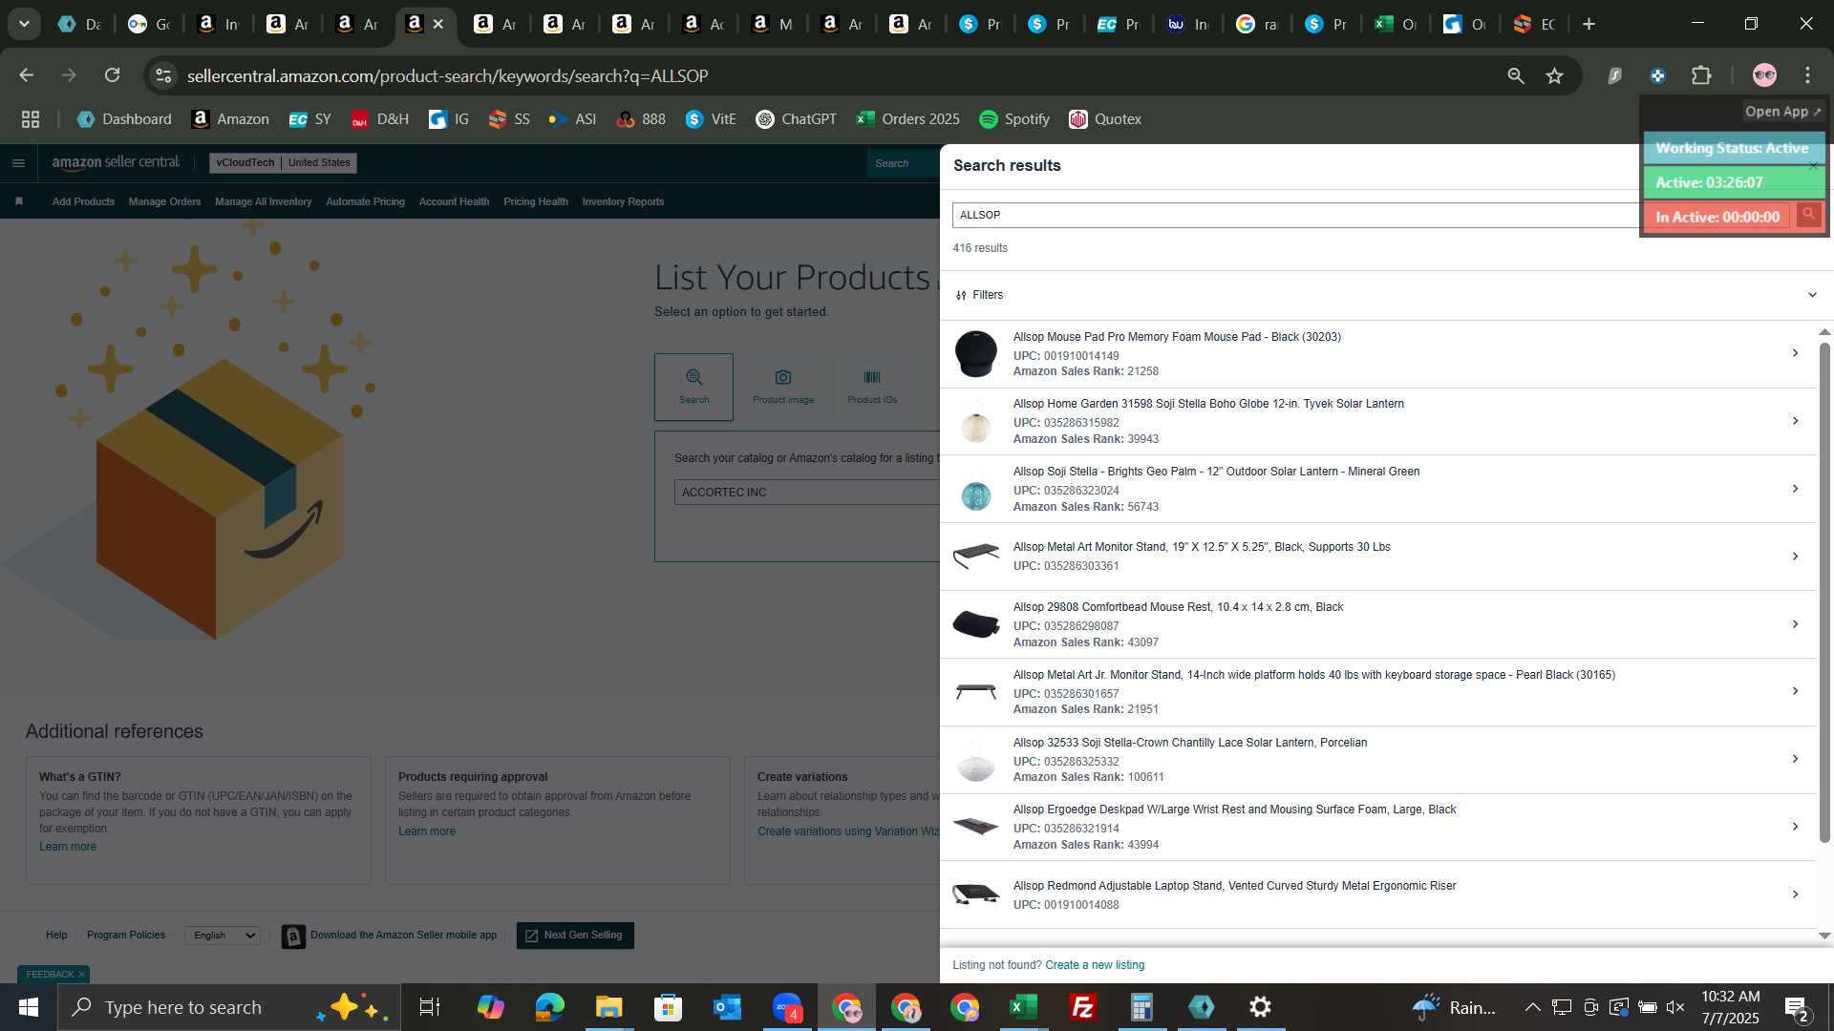Select the Search option with magnifier icon
The image size is (1834, 1031).
pyautogui.click(x=693, y=387)
